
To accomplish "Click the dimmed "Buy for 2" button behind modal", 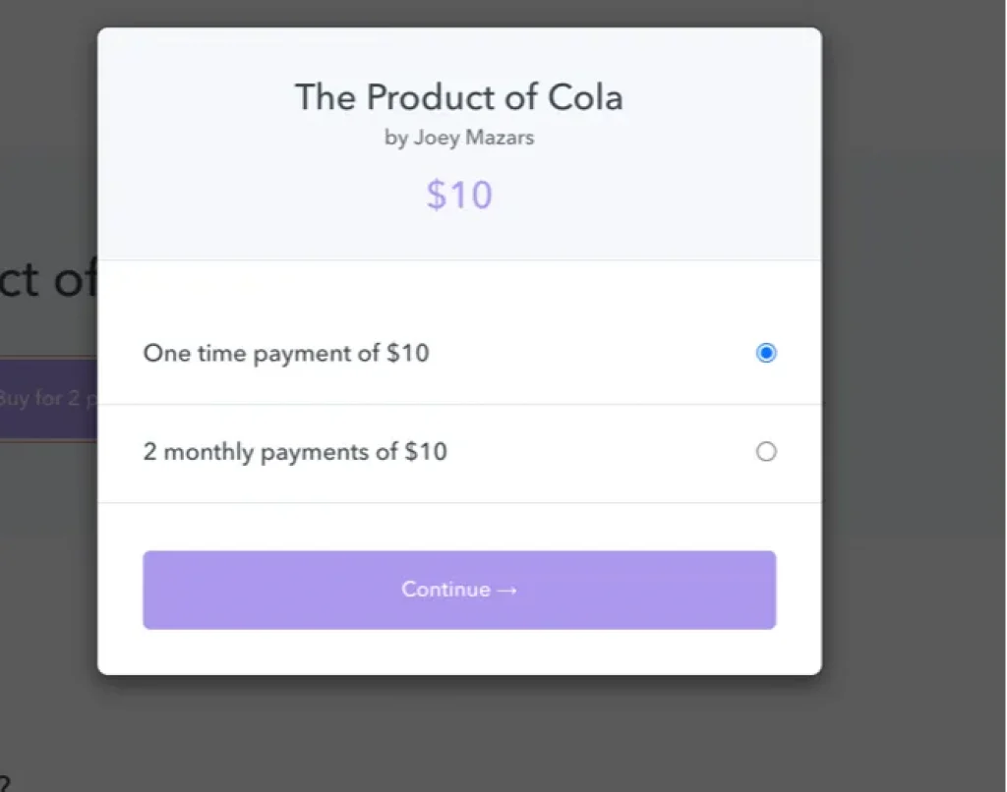I will 49,399.
